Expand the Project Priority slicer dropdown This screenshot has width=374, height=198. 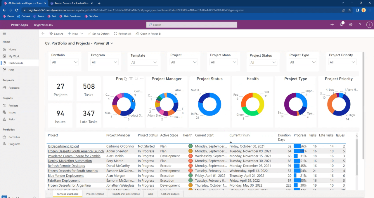pyautogui.click(x=353, y=62)
